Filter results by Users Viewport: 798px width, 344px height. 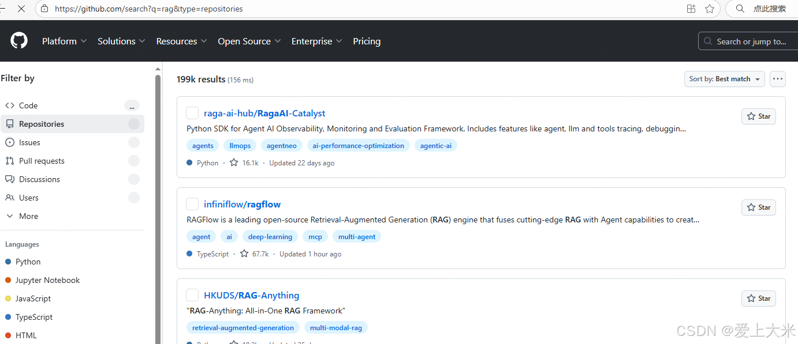point(72,198)
